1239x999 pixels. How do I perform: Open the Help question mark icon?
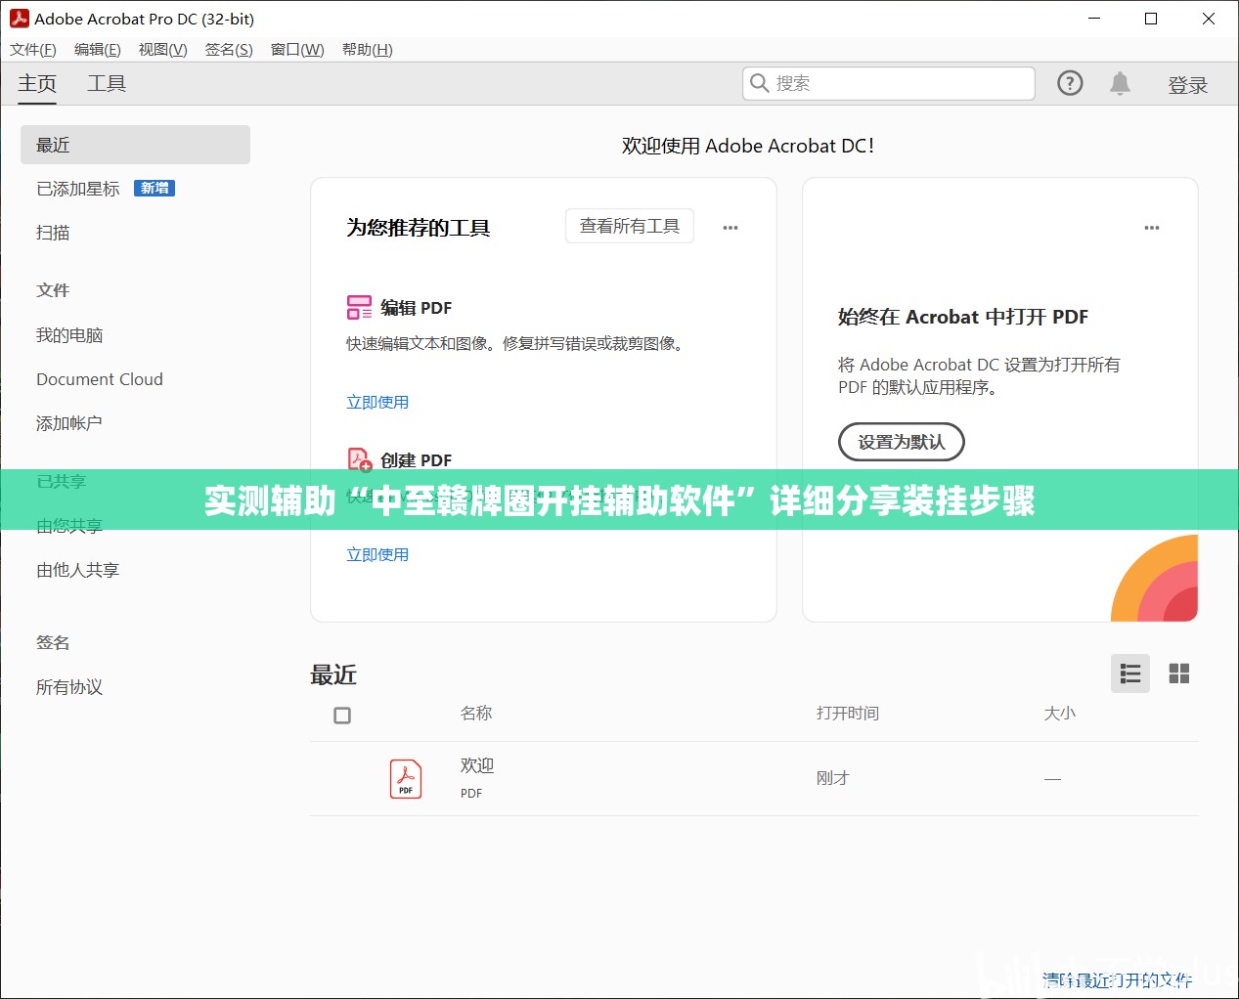click(1070, 83)
